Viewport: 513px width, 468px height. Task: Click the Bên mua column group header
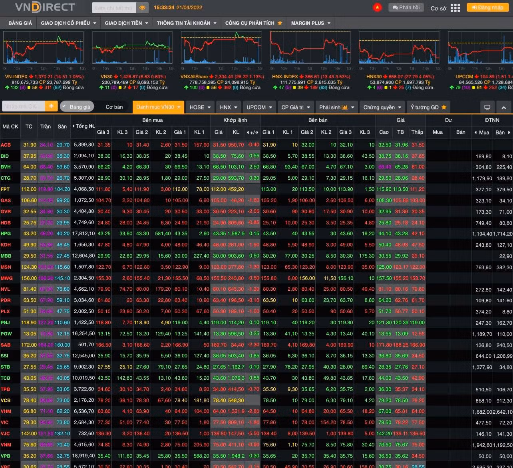[153, 120]
